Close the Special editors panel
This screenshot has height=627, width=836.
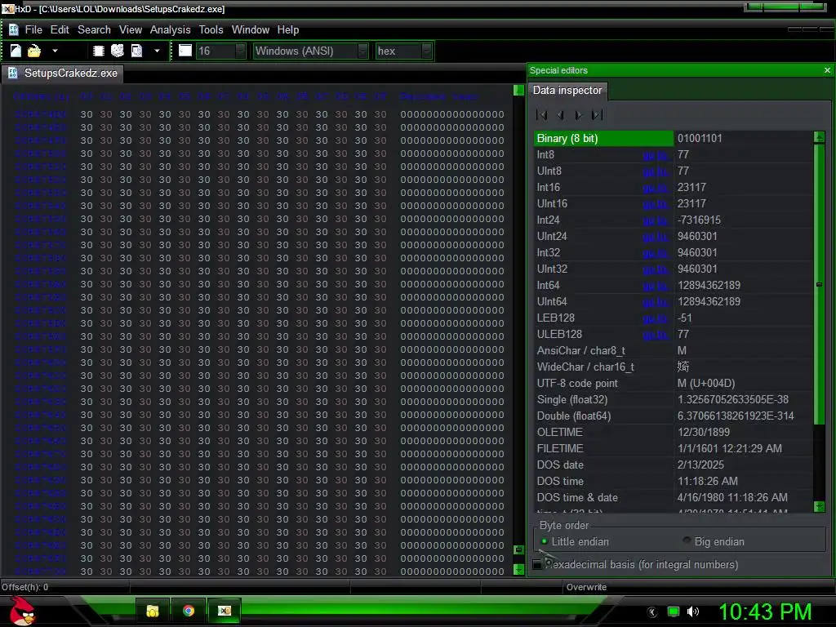(827, 70)
